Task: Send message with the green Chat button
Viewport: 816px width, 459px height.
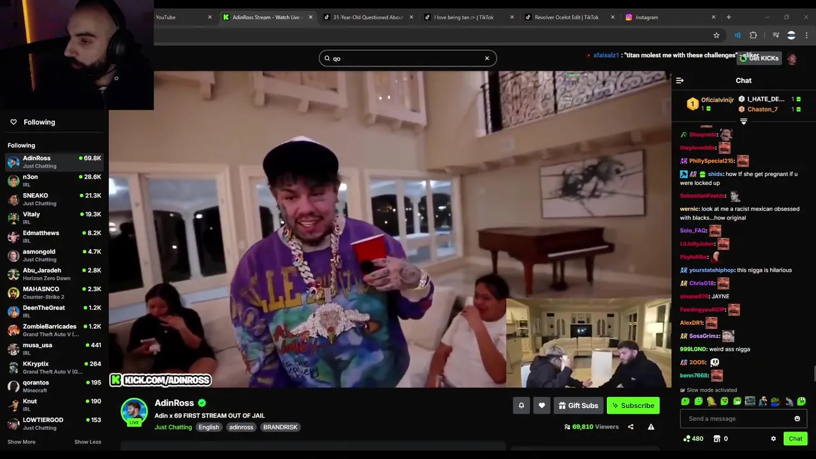Action: (x=796, y=439)
